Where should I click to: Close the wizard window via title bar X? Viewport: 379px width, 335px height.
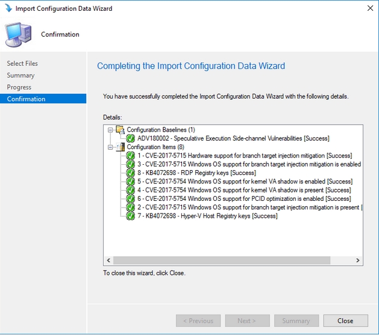[369, 9]
